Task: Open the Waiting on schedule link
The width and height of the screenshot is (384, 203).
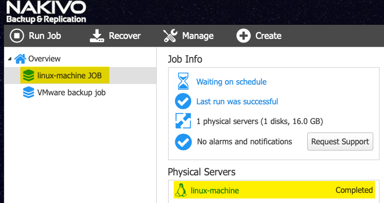Action: click(231, 82)
